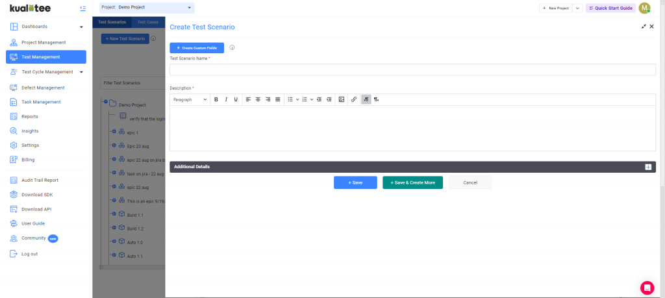The image size is (665, 298).
Task: Cancel creating the test scenario
Action: (x=470, y=182)
